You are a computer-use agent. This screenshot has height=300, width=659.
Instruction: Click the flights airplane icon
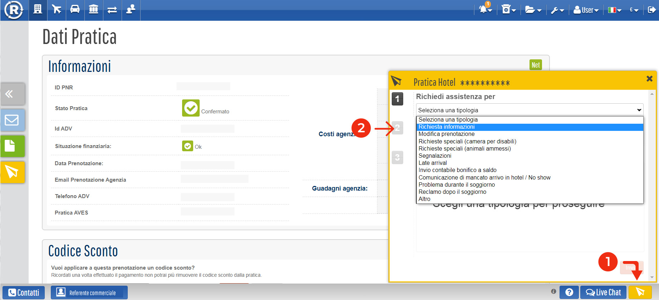pyautogui.click(x=57, y=9)
